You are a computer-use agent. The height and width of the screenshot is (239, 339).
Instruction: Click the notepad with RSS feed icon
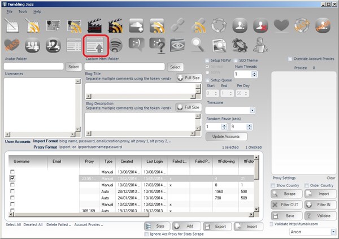pyautogui.click(x=32, y=25)
